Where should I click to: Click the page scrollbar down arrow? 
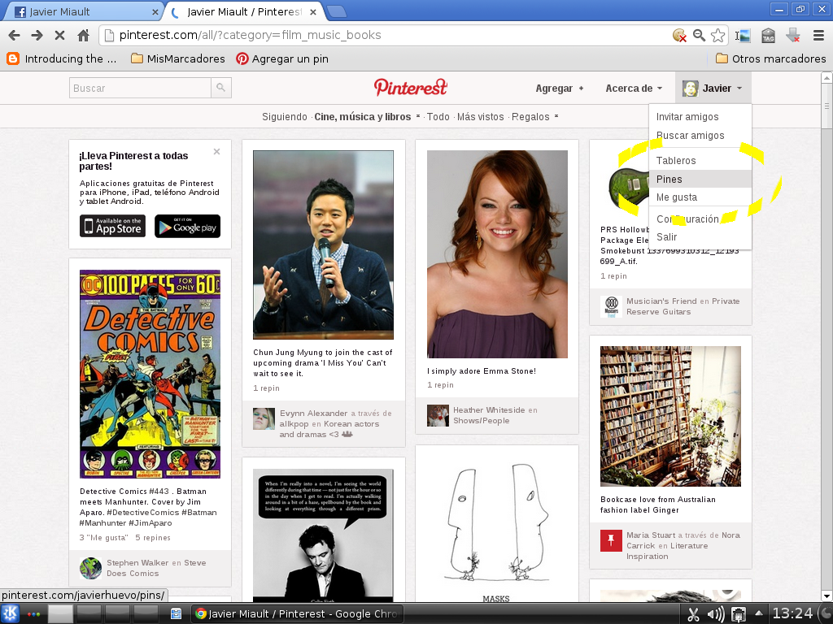pyautogui.click(x=826, y=596)
